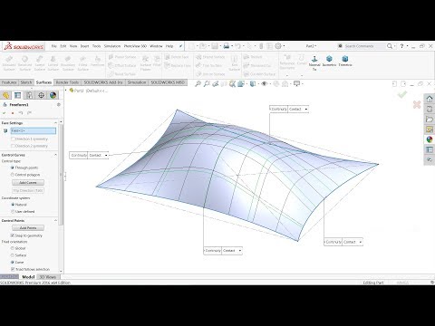Switch to the Sketch tab
435x326 pixels.
[26, 82]
